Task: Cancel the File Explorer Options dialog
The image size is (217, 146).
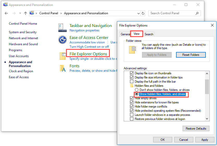Action: coord(183,140)
